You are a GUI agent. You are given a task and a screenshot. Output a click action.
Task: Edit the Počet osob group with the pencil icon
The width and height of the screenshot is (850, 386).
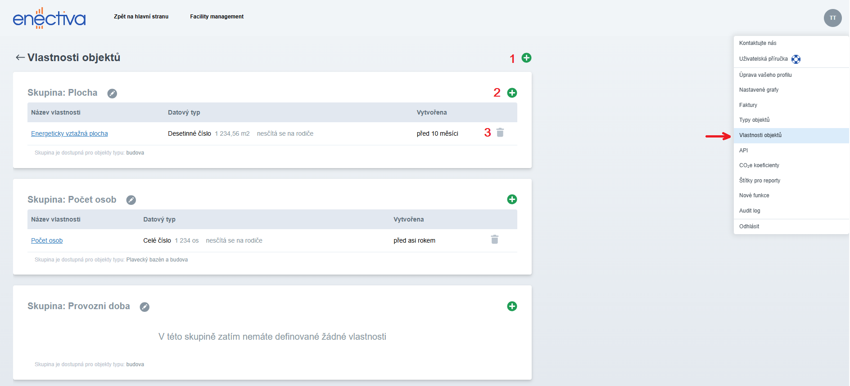131,200
